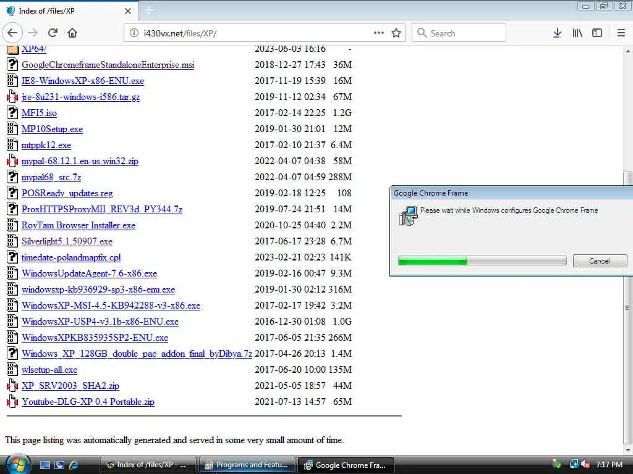This screenshot has height=474, width=633.
Task: Open the XP64/ folder link
Action: pos(33,49)
